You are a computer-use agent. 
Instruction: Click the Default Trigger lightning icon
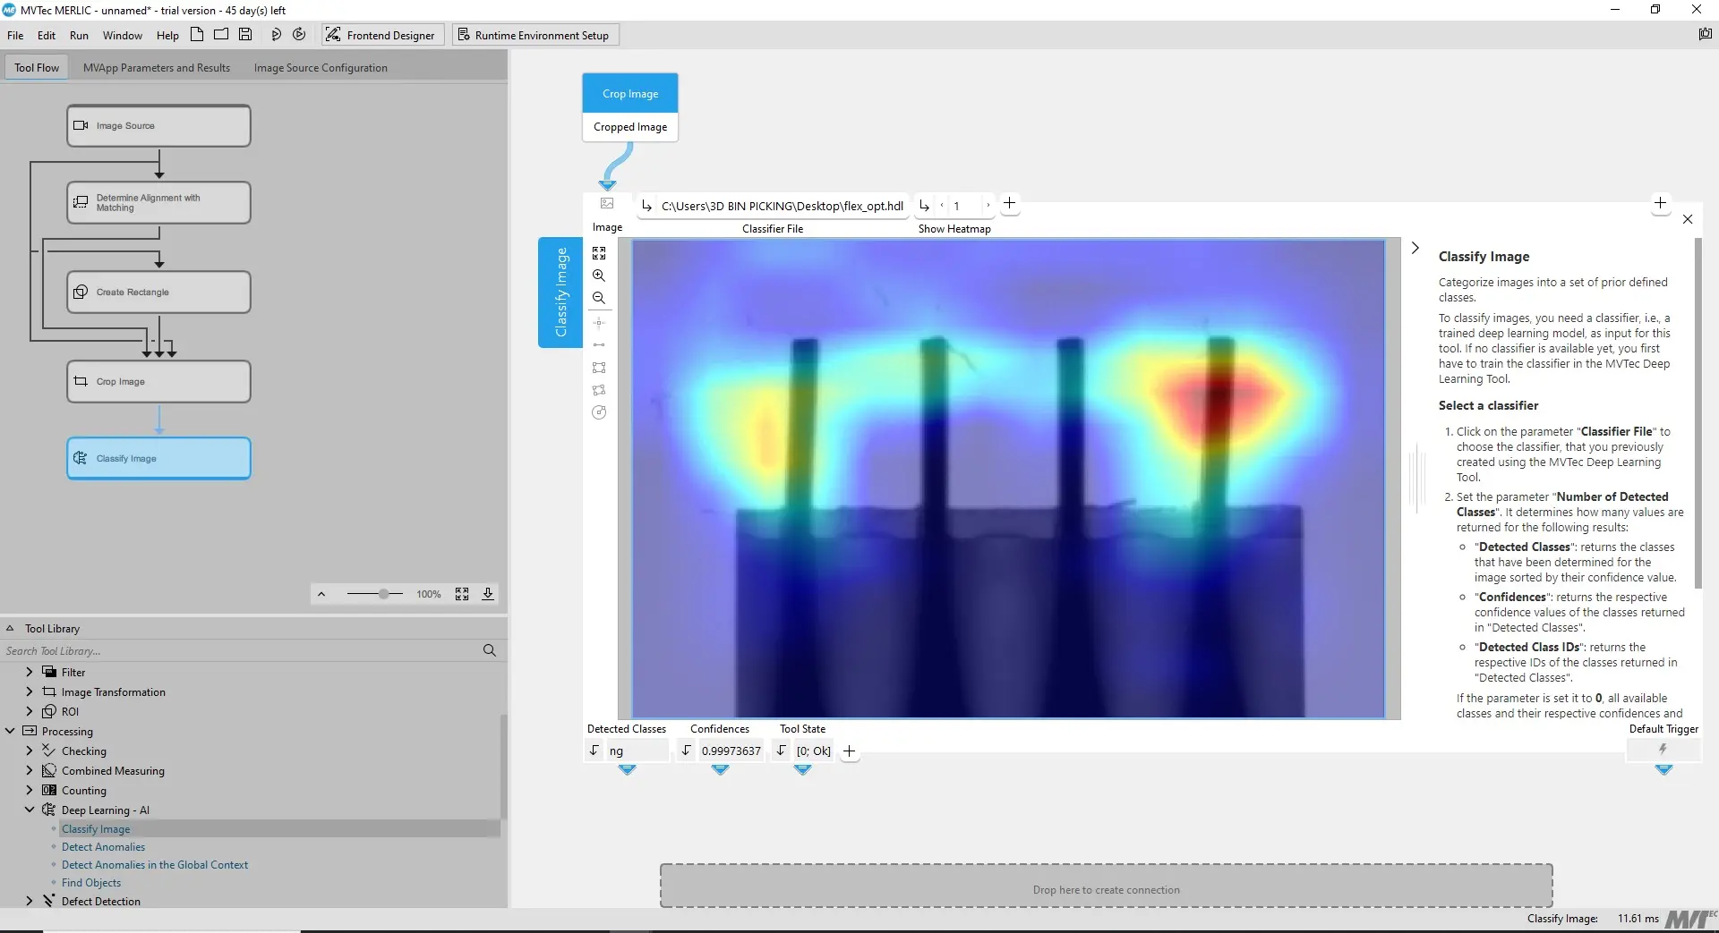pos(1663,750)
